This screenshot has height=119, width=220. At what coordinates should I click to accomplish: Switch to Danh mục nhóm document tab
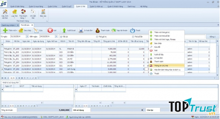(x=9, y=25)
